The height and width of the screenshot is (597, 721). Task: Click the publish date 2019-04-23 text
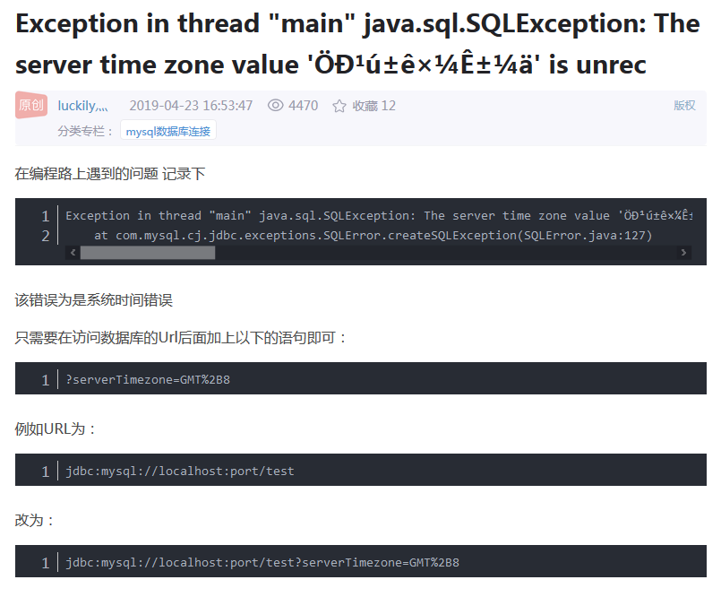191,106
